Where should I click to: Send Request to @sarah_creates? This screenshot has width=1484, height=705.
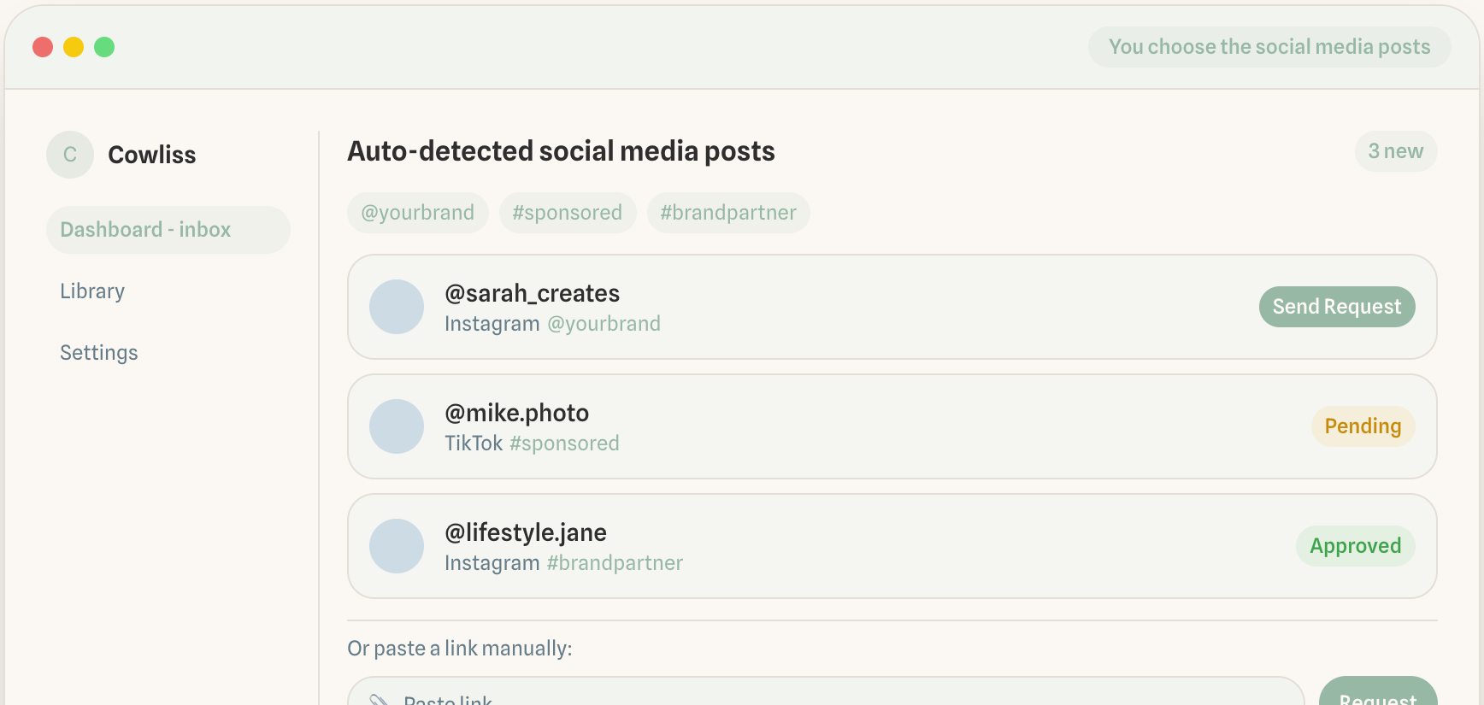point(1336,307)
